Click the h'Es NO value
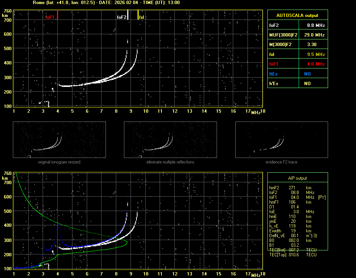The width and height of the screenshot is (356, 278). pos(307,84)
